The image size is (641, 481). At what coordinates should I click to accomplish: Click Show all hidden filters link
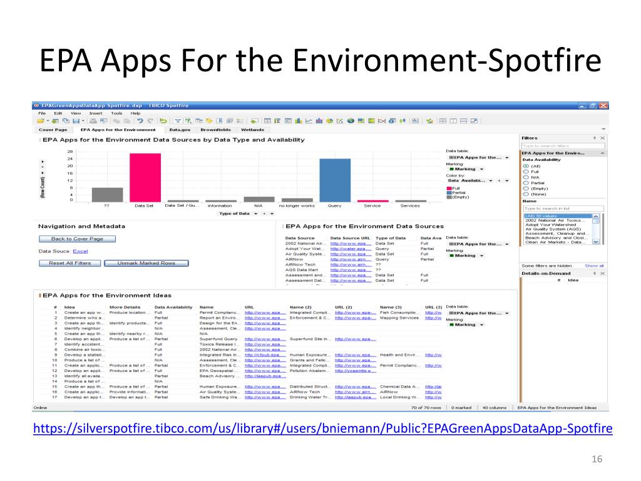coord(594,266)
